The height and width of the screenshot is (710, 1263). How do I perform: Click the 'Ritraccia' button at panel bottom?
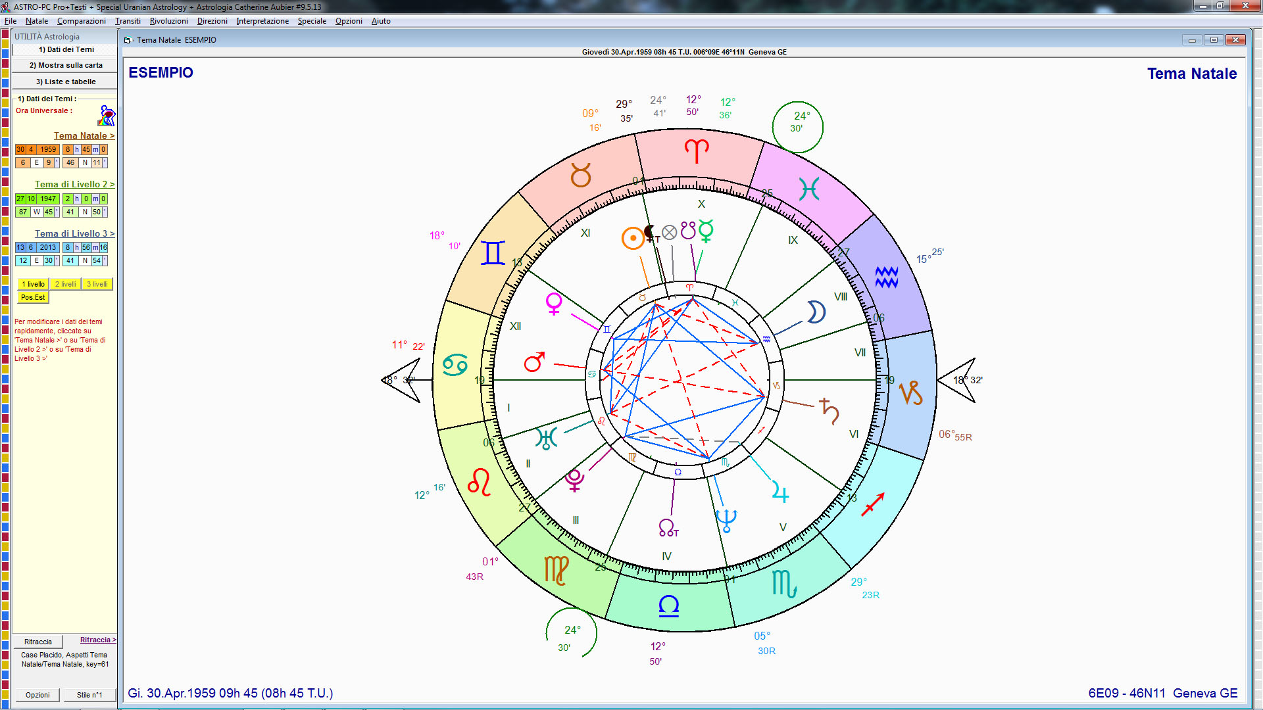[x=37, y=642]
